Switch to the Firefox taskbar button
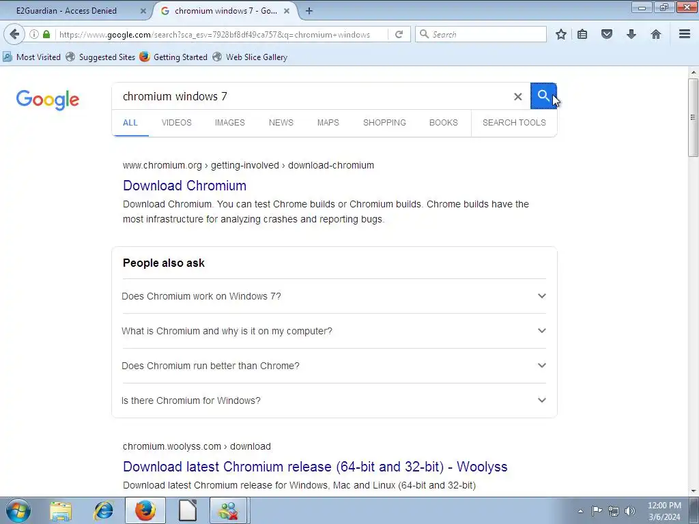The height and width of the screenshot is (524, 699). (145, 510)
